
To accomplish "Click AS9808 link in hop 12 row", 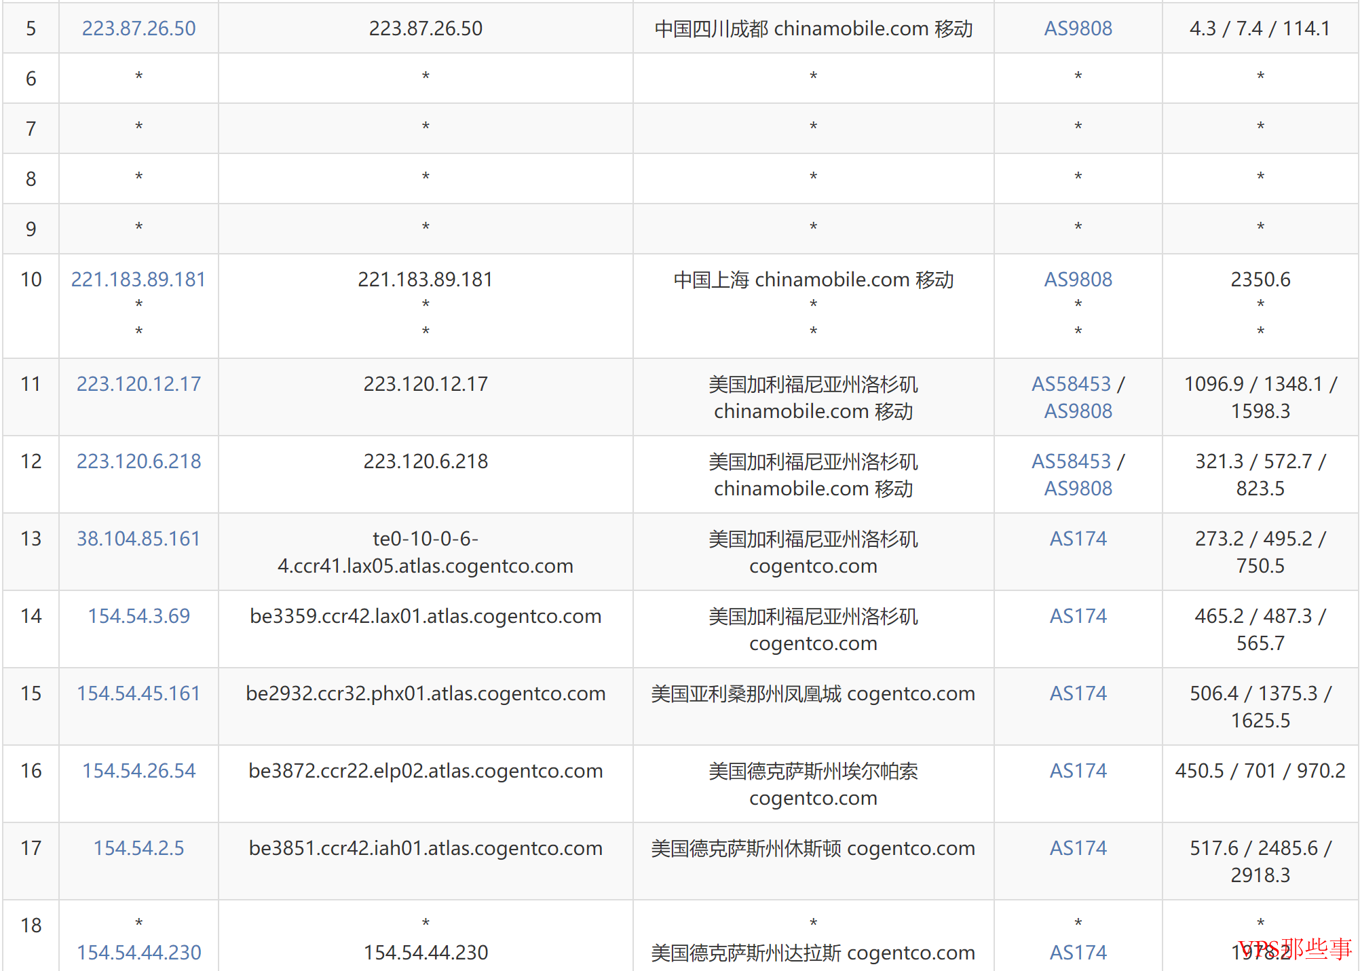I will [x=1078, y=489].
